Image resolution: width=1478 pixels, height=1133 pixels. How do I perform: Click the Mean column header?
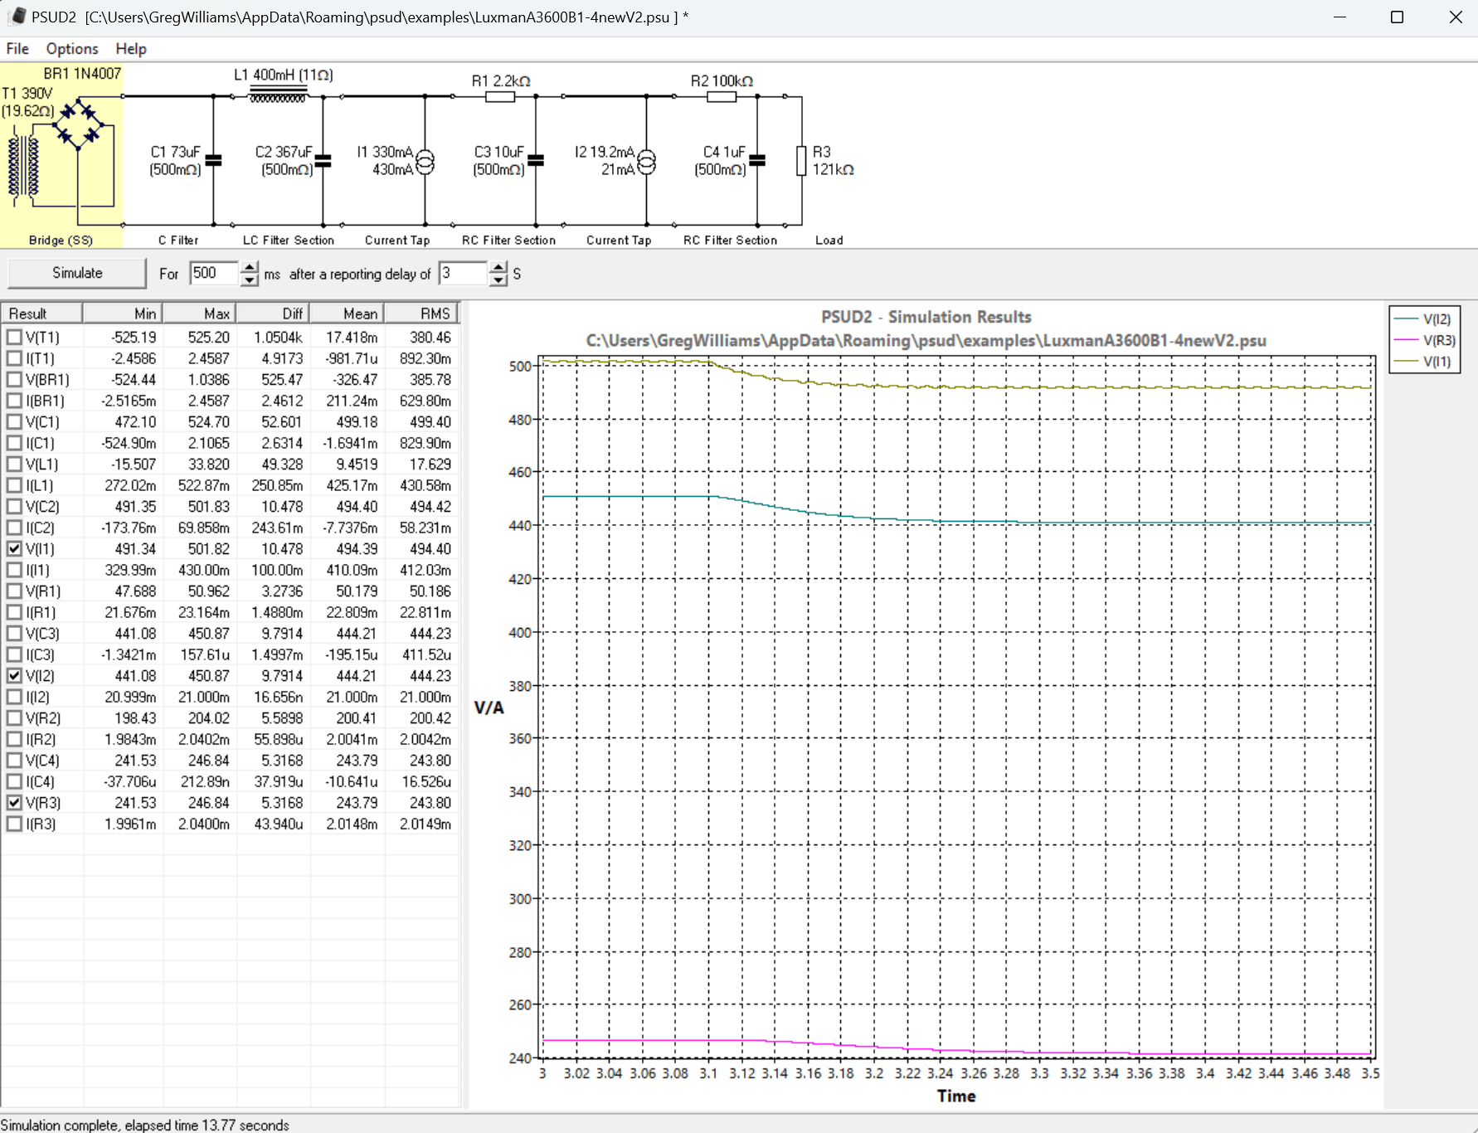coord(347,314)
